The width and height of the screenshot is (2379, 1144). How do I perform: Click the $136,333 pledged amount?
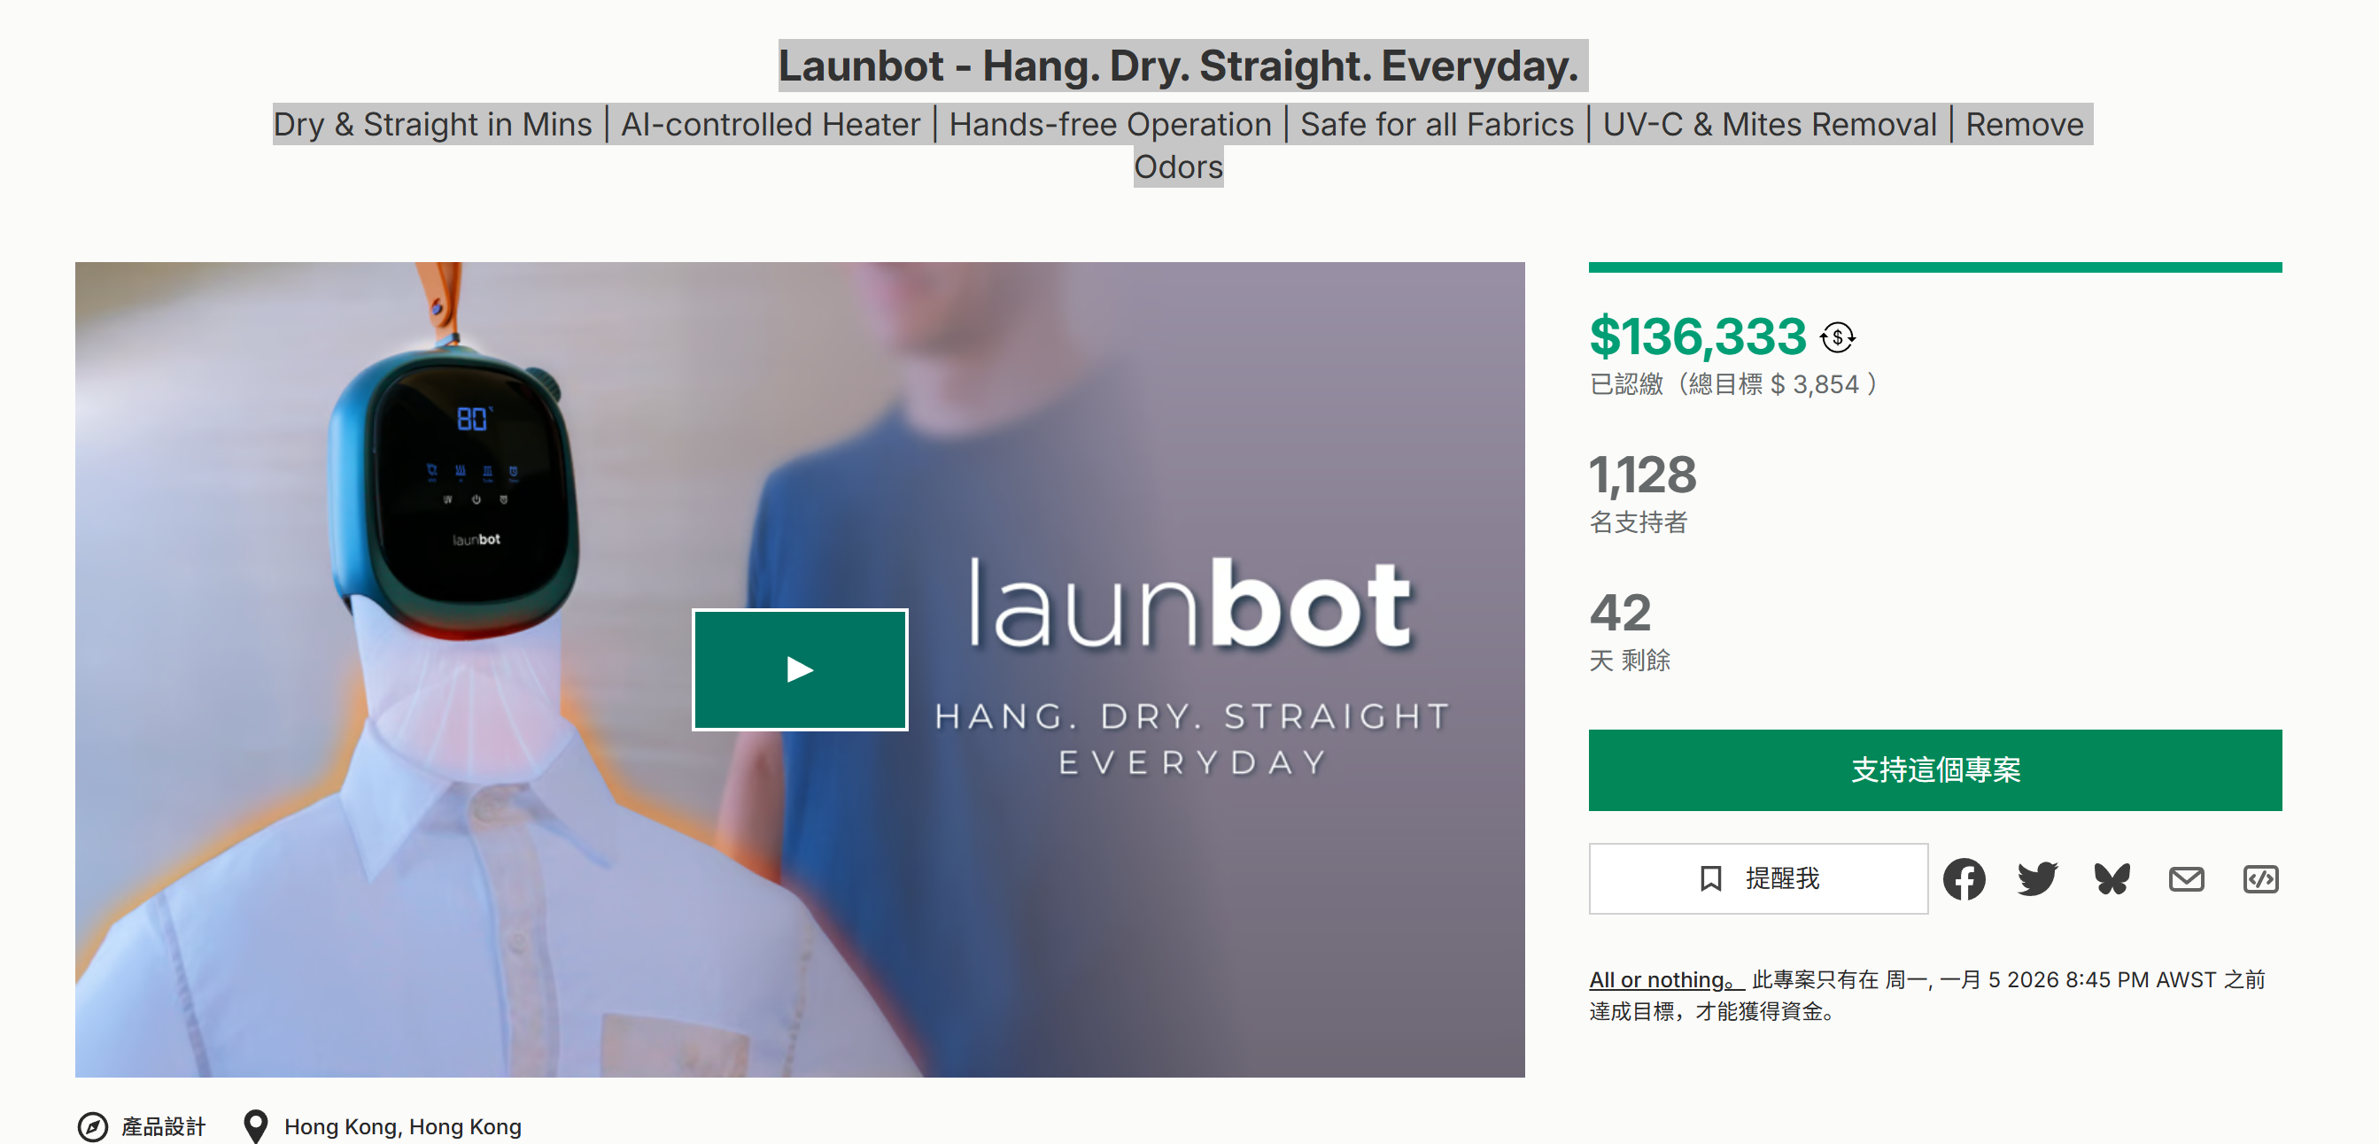pos(1697,337)
